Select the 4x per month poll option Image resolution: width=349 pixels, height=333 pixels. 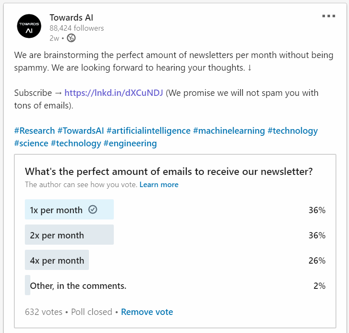coord(57,260)
